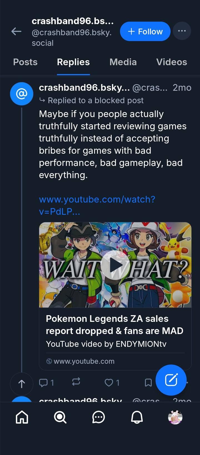Play the WAIT WHAT video thumbnail
200x455 pixels.
pyautogui.click(x=115, y=265)
